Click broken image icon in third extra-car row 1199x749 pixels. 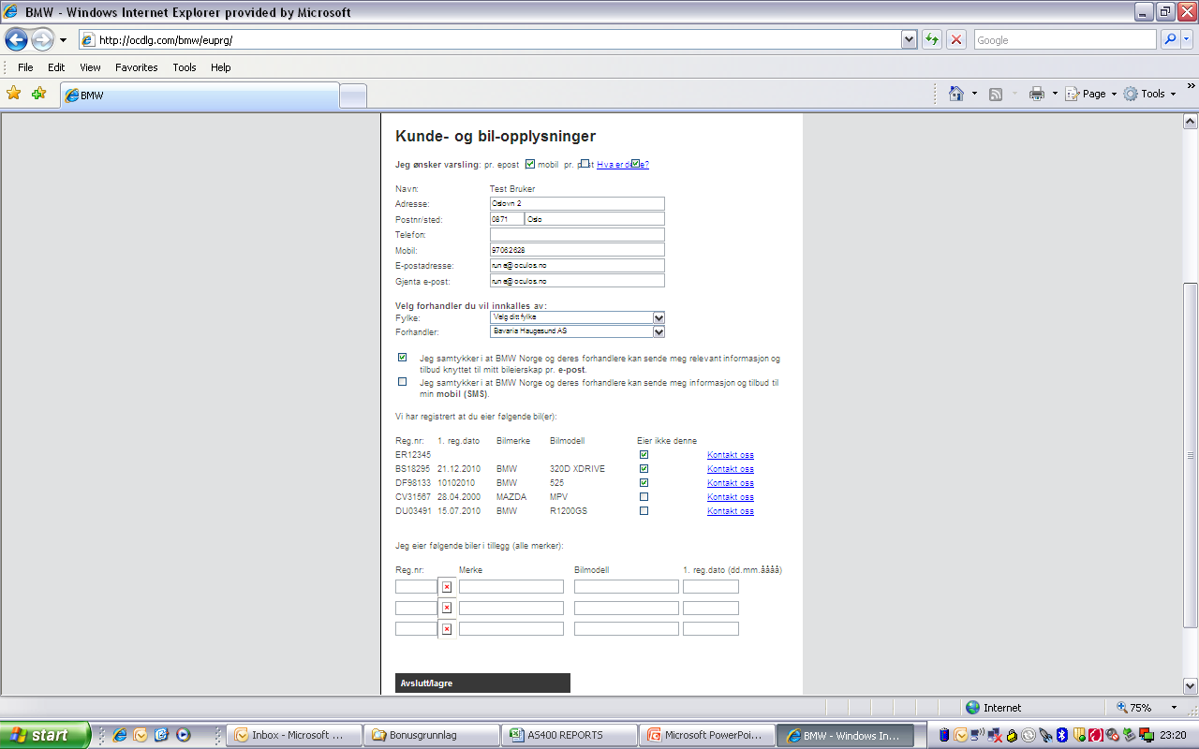point(447,628)
